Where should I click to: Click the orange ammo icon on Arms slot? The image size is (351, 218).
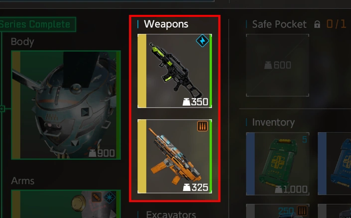[x=97, y=197]
